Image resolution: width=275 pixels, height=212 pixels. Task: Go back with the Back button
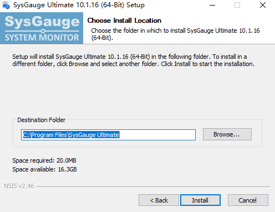(159, 200)
